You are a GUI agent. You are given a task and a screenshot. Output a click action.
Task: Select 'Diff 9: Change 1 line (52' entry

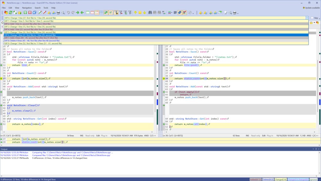pyautogui.click(x=156, y=43)
